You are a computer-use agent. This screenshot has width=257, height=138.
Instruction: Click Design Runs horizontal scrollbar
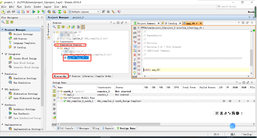[x=110, y=124]
